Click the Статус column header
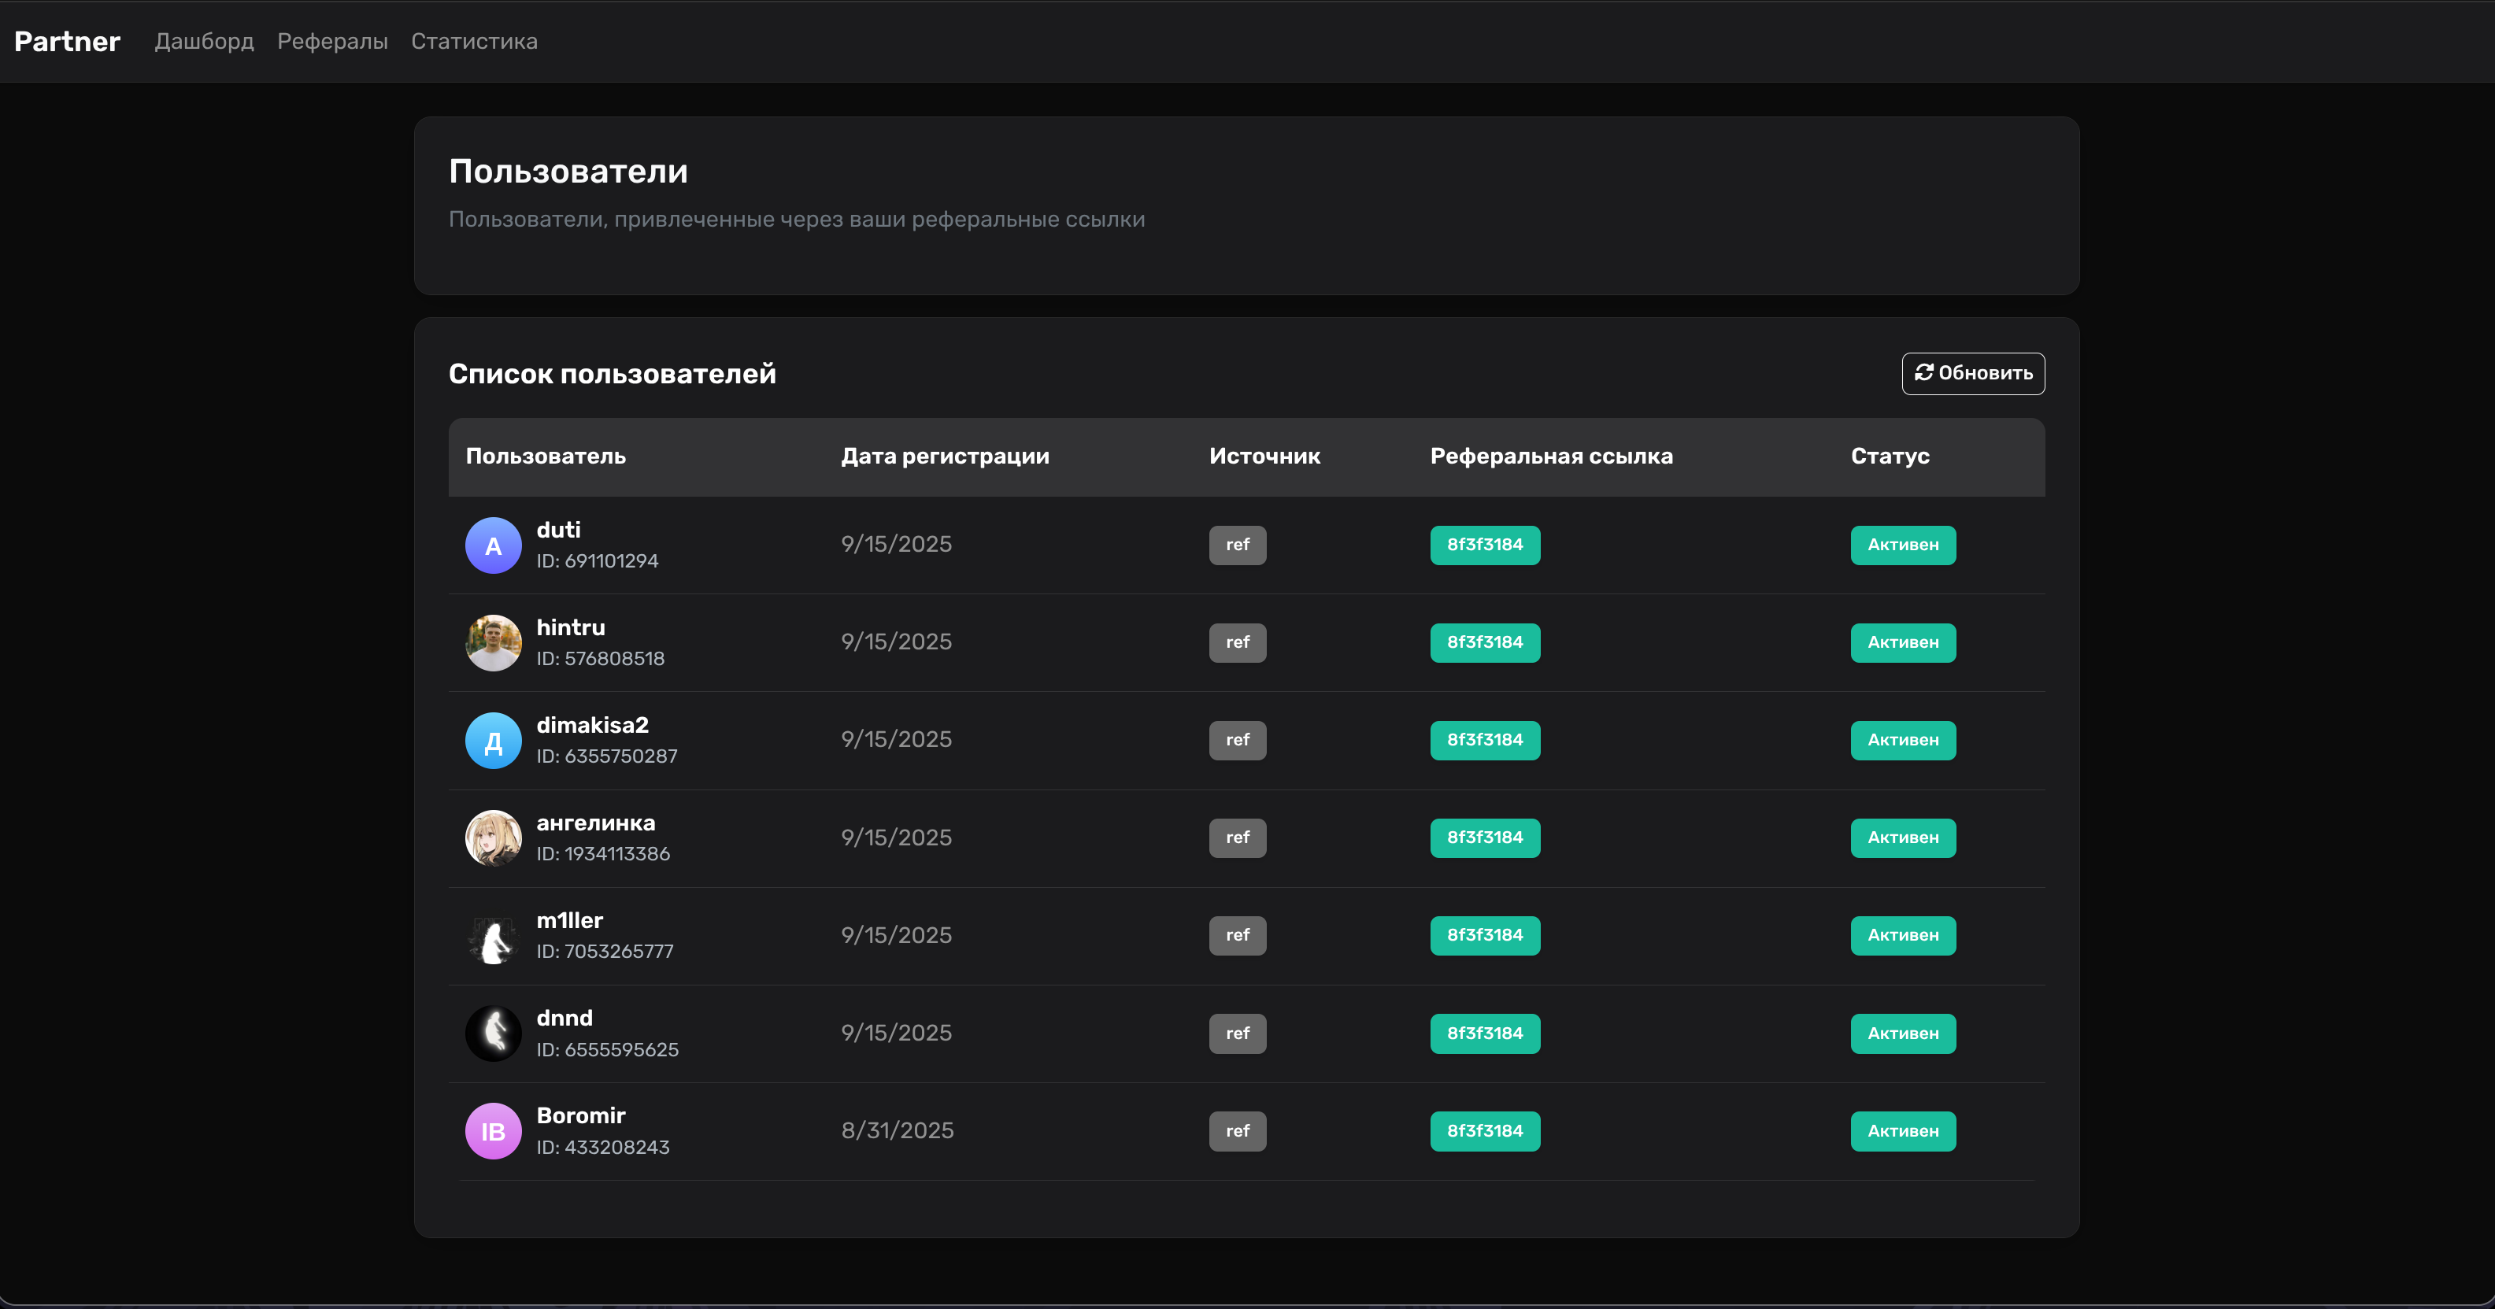Image resolution: width=2495 pixels, height=1309 pixels. tap(1889, 456)
